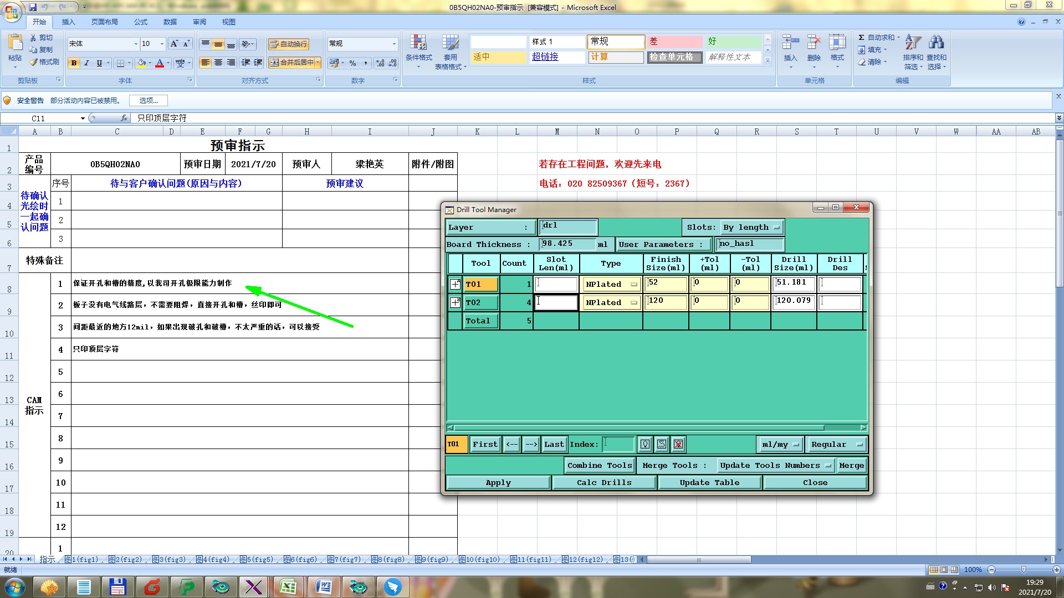Click the percent style icon

pos(352,63)
